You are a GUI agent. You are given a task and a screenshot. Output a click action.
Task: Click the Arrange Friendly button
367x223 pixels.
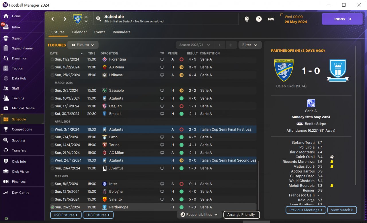point(241,215)
